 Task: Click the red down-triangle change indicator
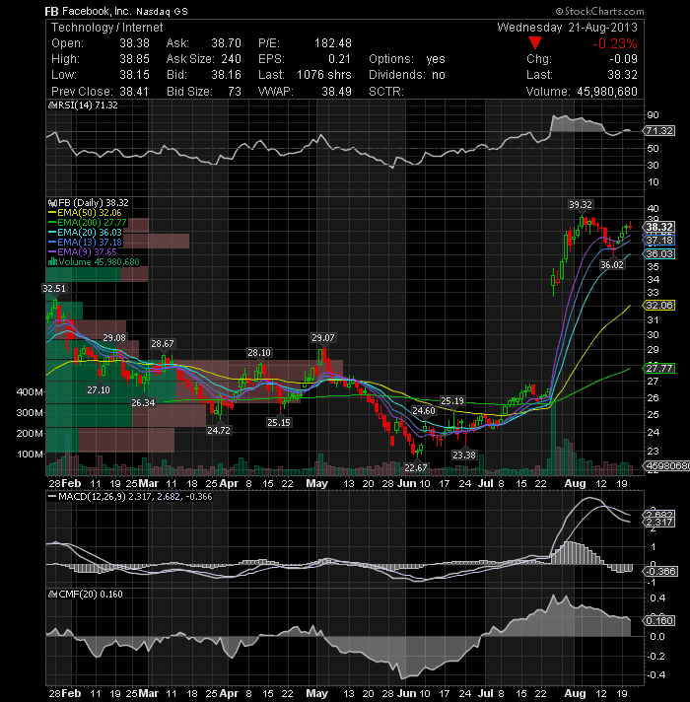534,43
